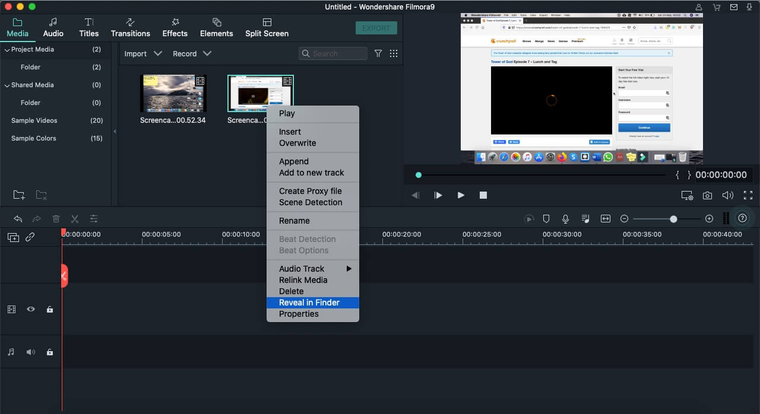Select Reveal in Finder
Viewport: 760px width, 414px height.
click(x=313, y=302)
